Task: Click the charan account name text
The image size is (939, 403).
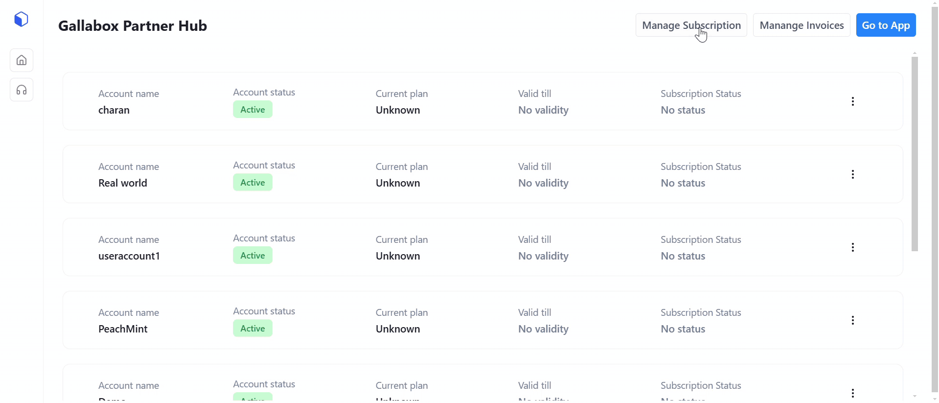Action: (x=114, y=110)
